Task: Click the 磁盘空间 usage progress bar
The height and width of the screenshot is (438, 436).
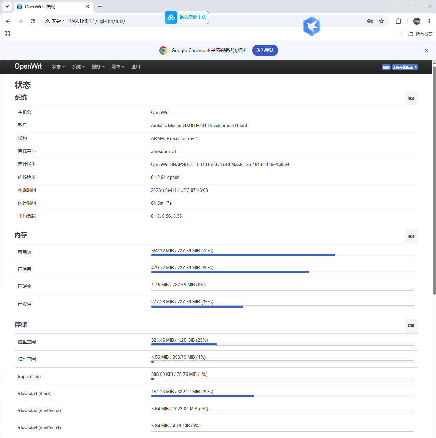Action: [283, 344]
